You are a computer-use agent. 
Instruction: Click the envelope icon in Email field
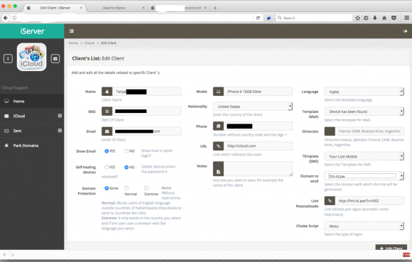tap(107, 131)
